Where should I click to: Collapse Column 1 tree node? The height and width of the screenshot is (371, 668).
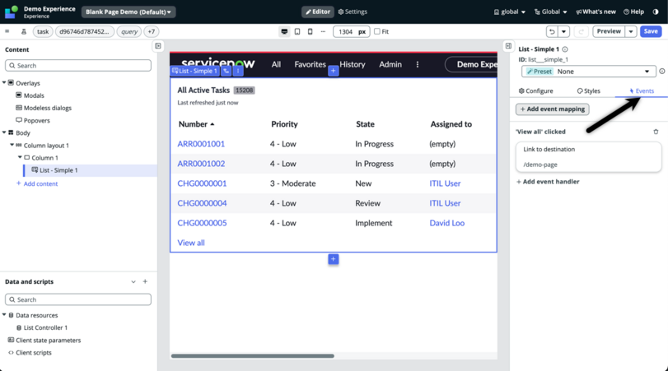(20, 157)
